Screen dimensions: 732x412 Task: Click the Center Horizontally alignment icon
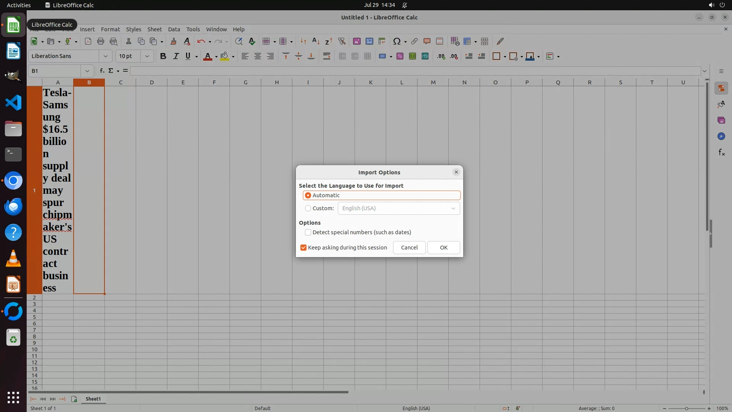[x=258, y=56]
